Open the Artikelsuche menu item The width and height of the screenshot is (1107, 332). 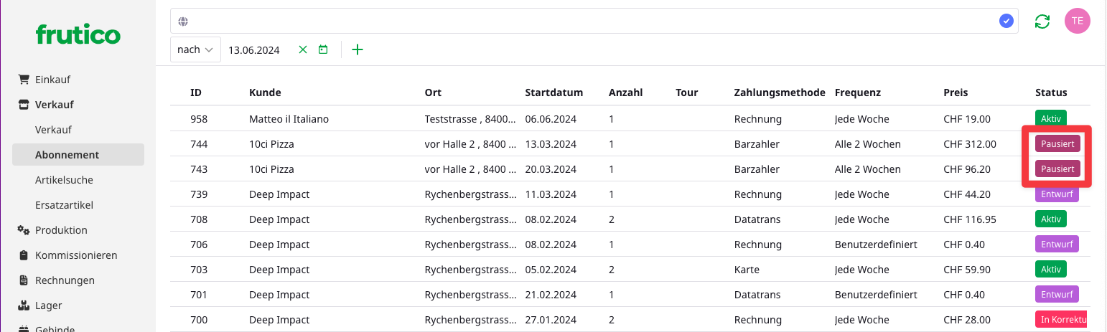coord(64,180)
